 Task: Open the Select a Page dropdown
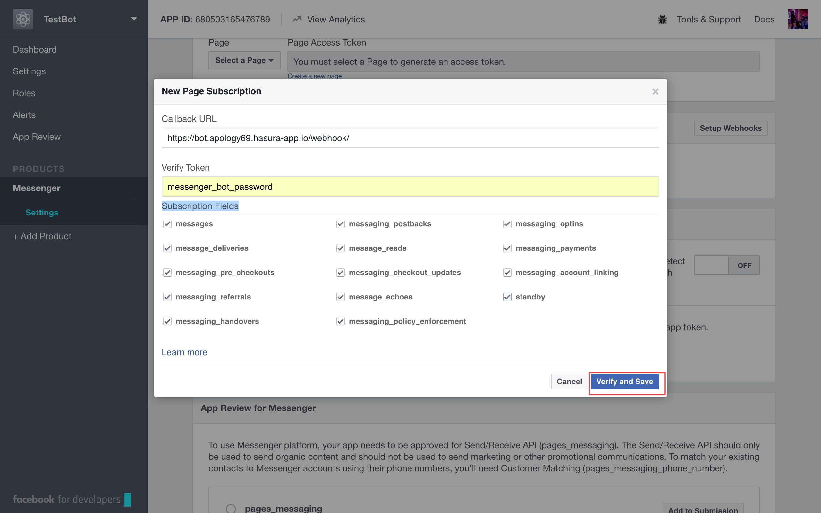tap(244, 60)
